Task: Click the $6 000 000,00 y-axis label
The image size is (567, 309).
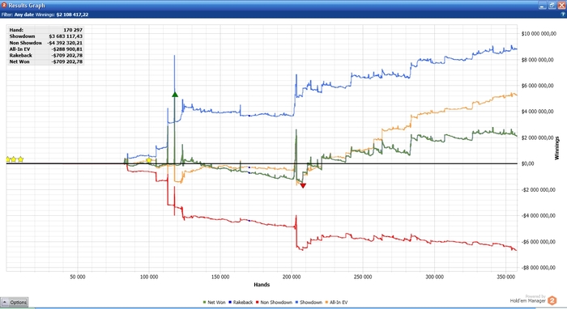Action: pos(539,86)
